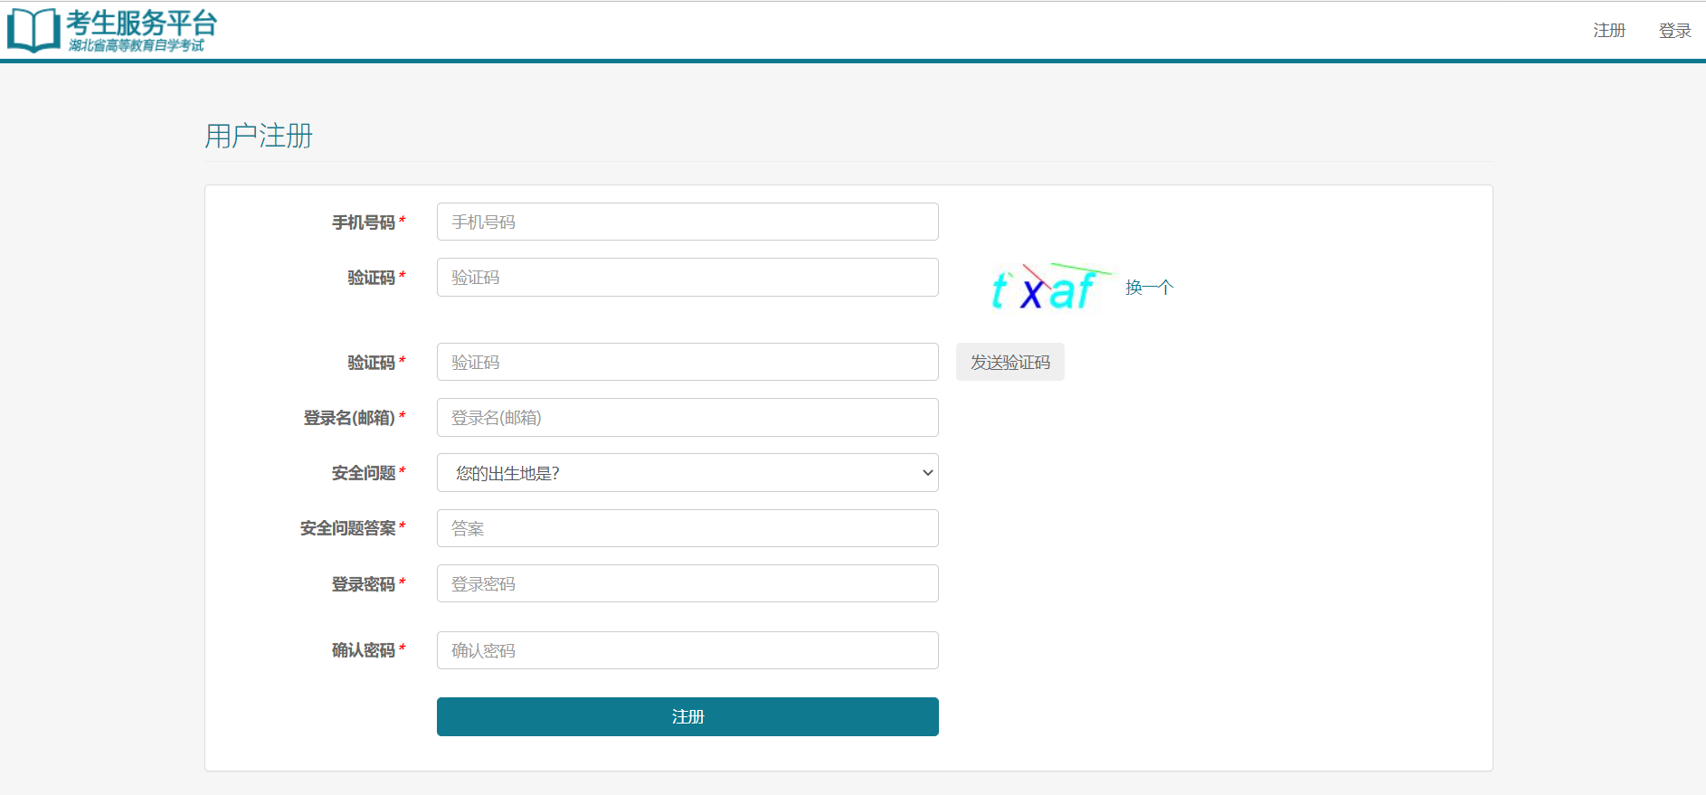Click the 用户注册 page heading
Viewport: 1706px width, 795px height.
coord(259,136)
